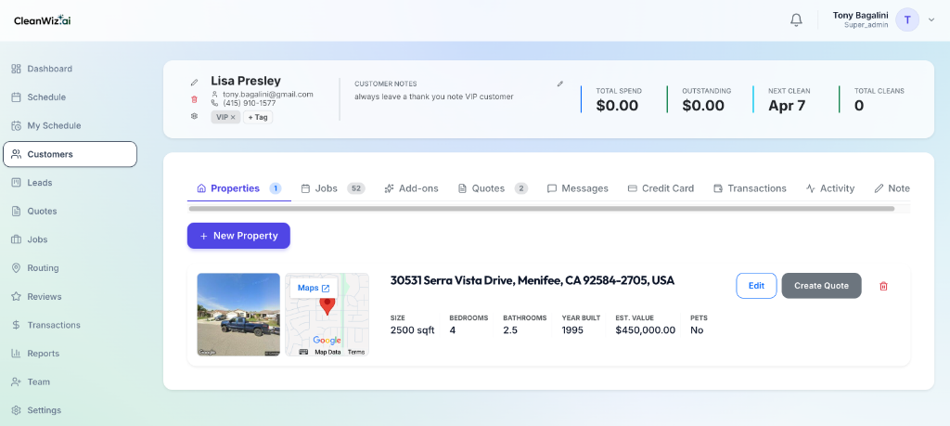Click the Google map thumbnail
This screenshot has width=950, height=426.
pos(327,315)
